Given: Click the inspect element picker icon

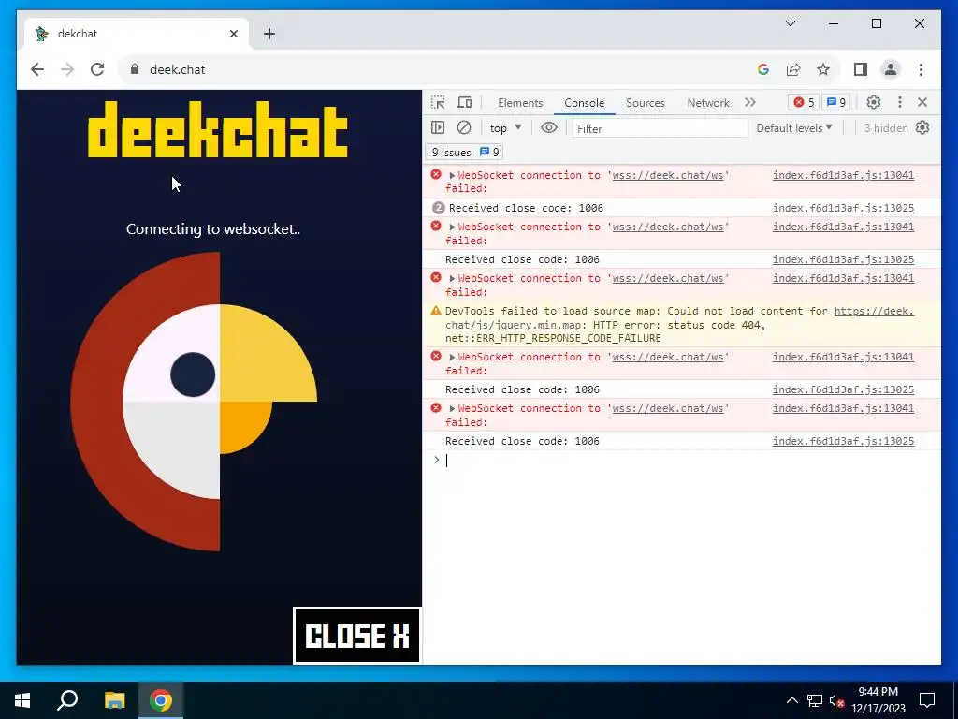Looking at the screenshot, I should [x=438, y=102].
